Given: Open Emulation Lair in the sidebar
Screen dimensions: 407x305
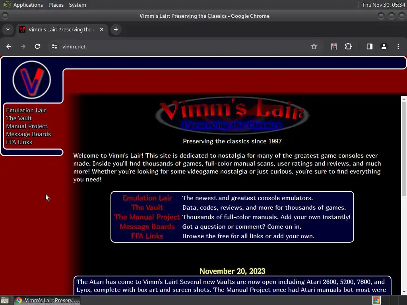Looking at the screenshot, I should point(26,110).
